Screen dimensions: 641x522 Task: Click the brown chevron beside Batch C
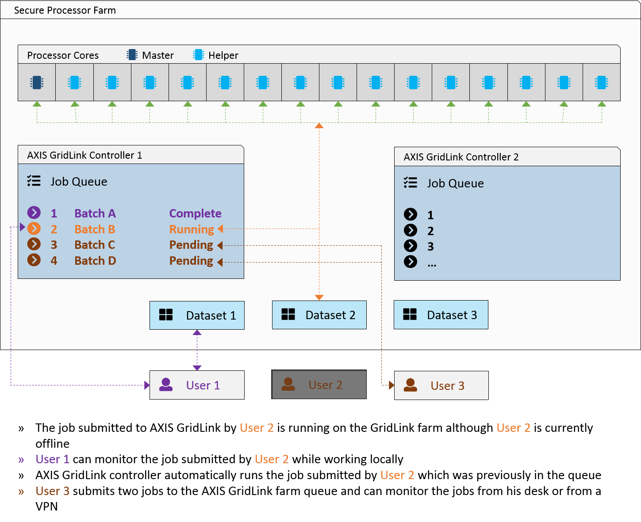pos(34,244)
